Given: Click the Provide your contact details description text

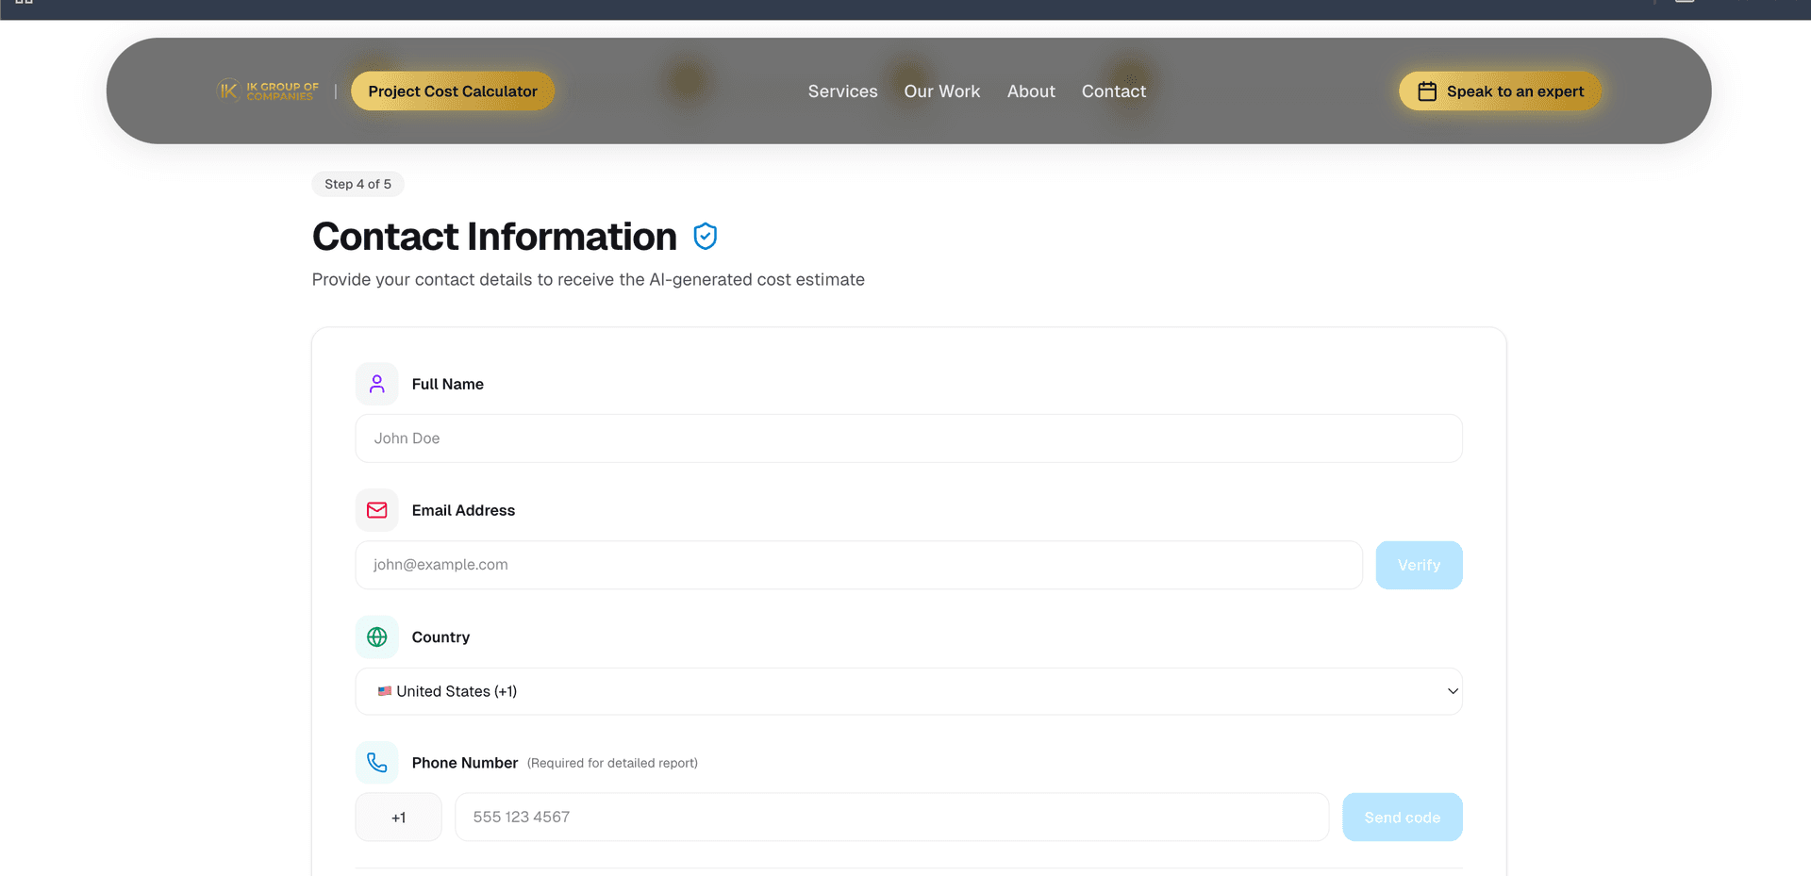Looking at the screenshot, I should point(588,280).
